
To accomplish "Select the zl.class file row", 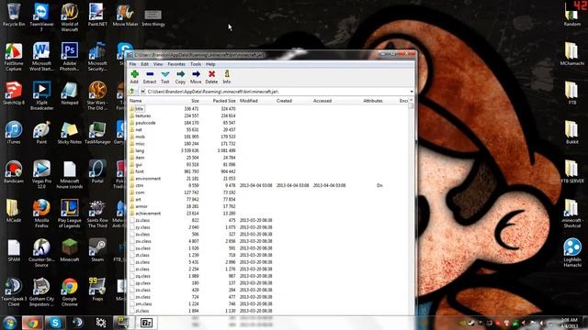I will [268, 311].
